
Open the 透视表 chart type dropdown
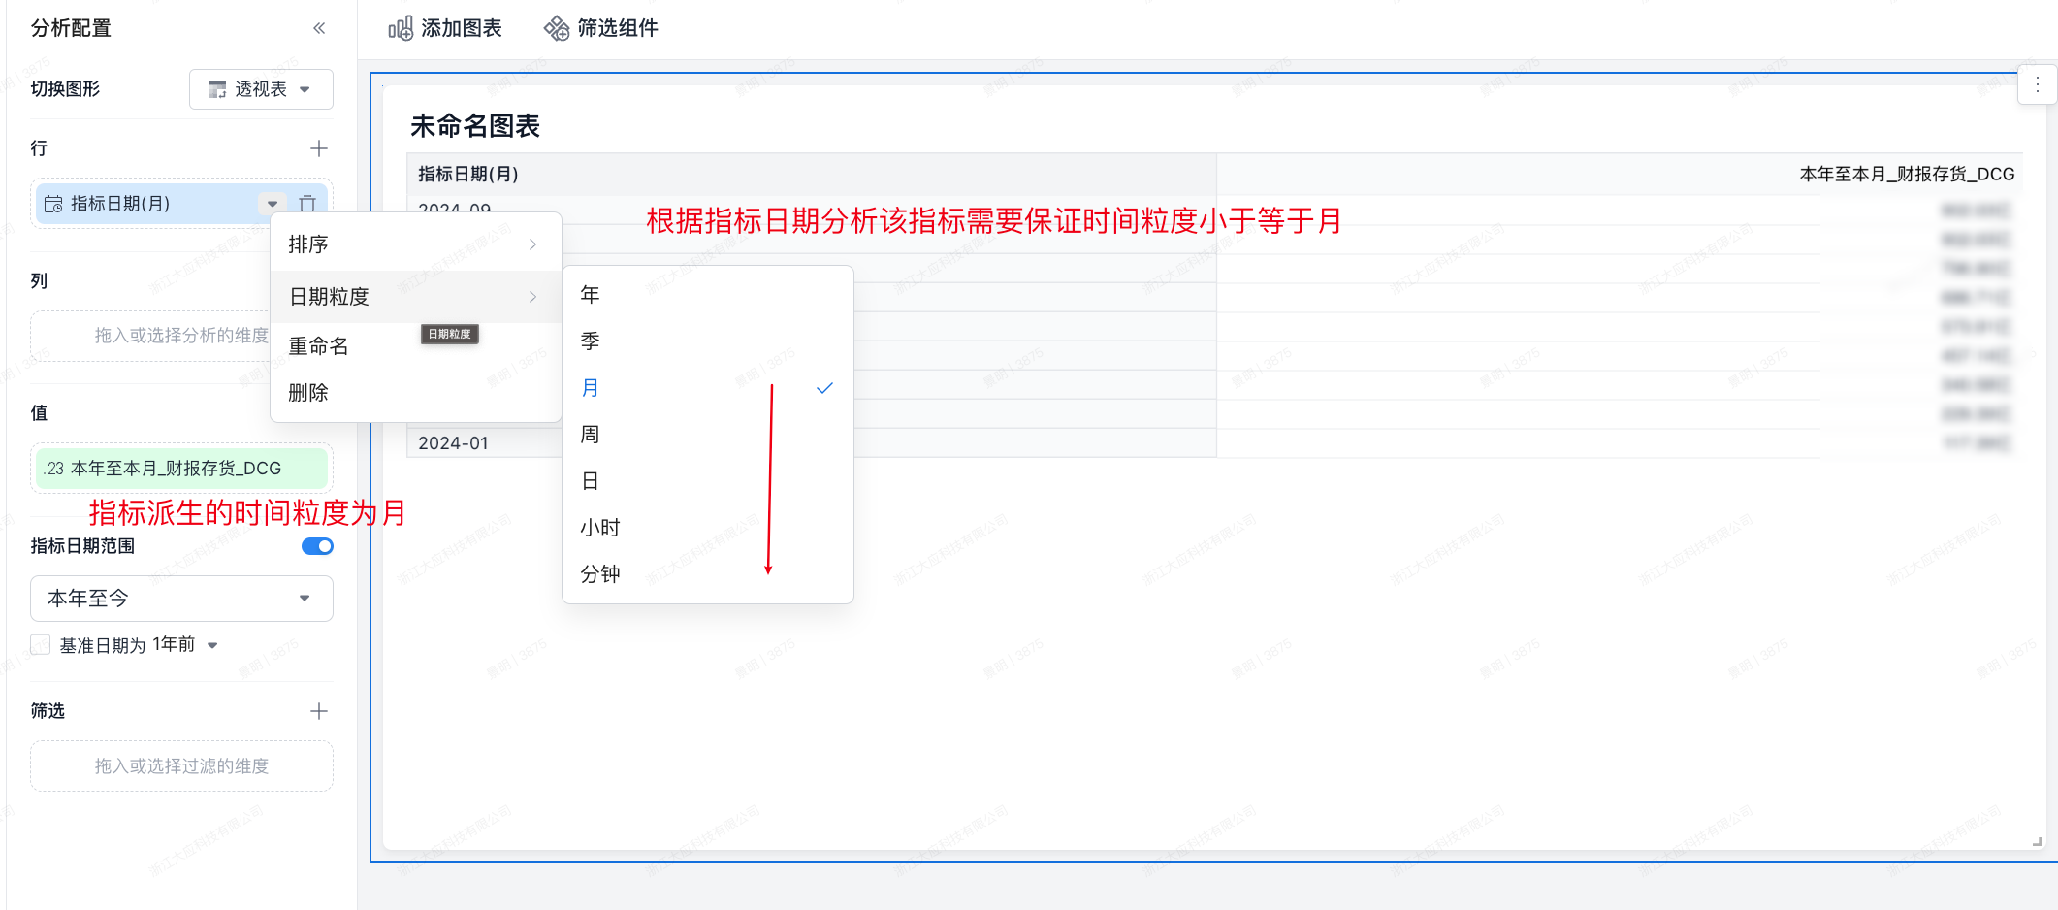[x=261, y=89]
